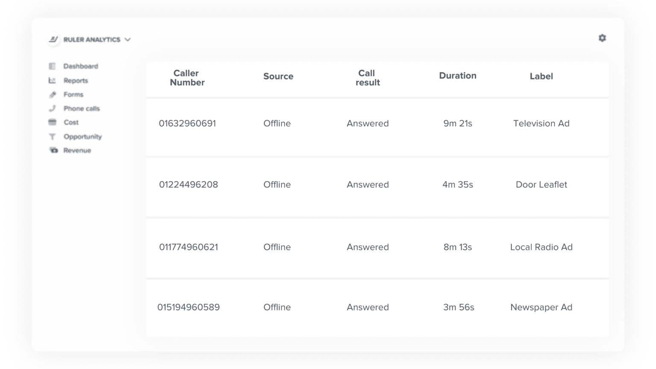
Task: Open settings with the gear icon
Action: (x=602, y=38)
